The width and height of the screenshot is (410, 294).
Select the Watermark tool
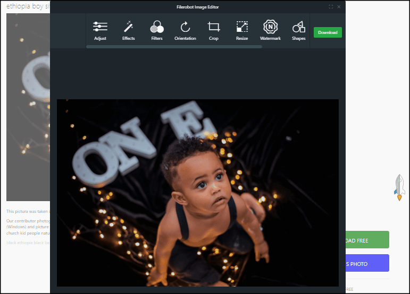[270, 31]
